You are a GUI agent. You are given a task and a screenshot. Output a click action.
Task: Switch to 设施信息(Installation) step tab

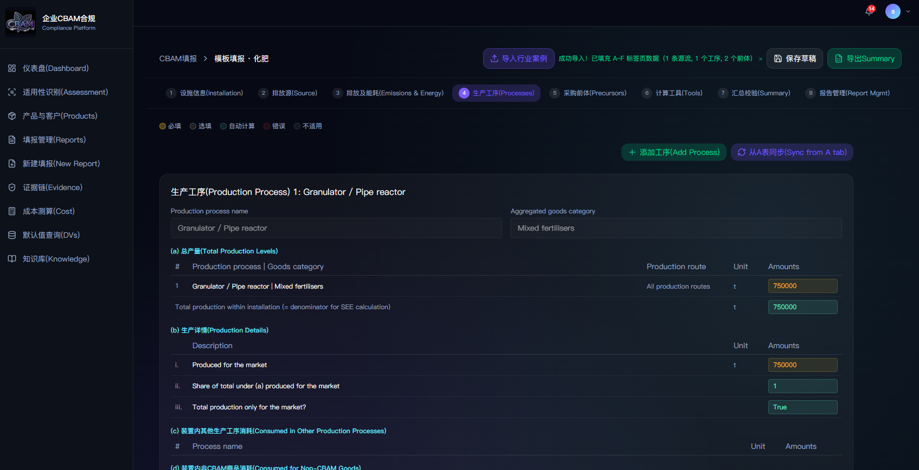[204, 93]
